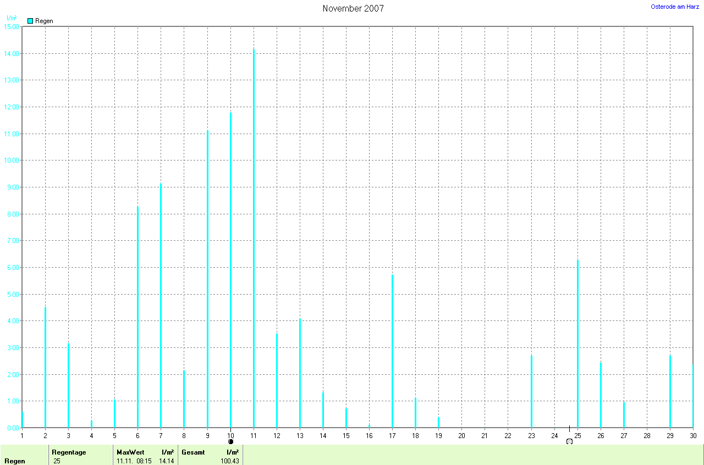Click the rain bar for day 10
This screenshot has height=465, width=704.
pyautogui.click(x=230, y=269)
